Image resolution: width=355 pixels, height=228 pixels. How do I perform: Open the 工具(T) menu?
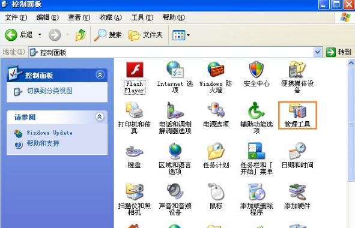coord(142,17)
